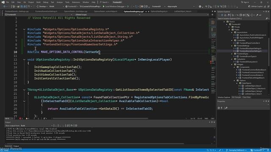Start Local Windows Debugger
271x152 pixels.
pos(114,6)
